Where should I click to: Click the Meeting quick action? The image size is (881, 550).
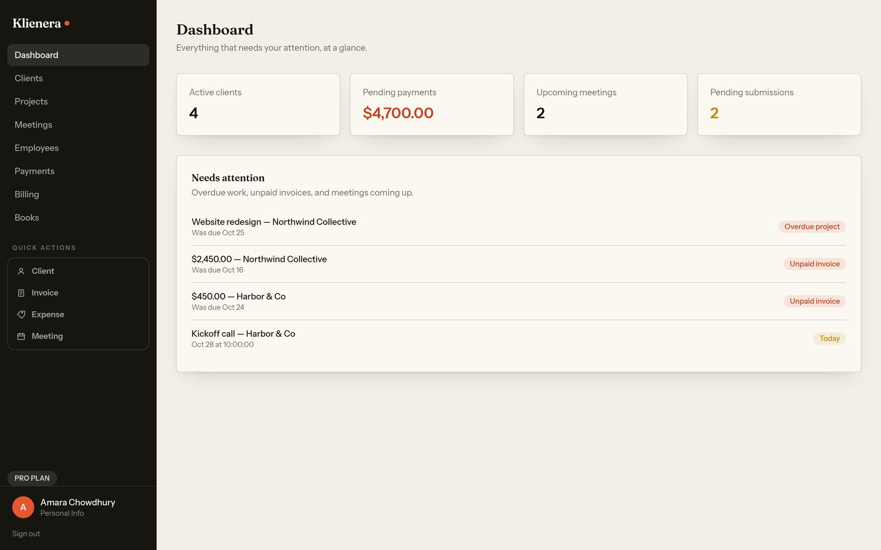tap(78, 336)
